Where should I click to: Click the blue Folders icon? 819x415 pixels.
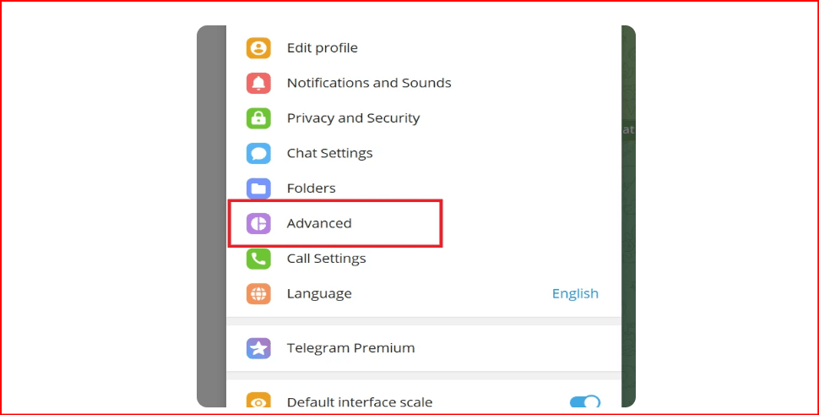pos(258,188)
